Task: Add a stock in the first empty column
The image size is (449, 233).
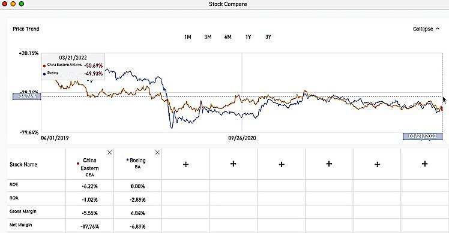Action: (185, 164)
